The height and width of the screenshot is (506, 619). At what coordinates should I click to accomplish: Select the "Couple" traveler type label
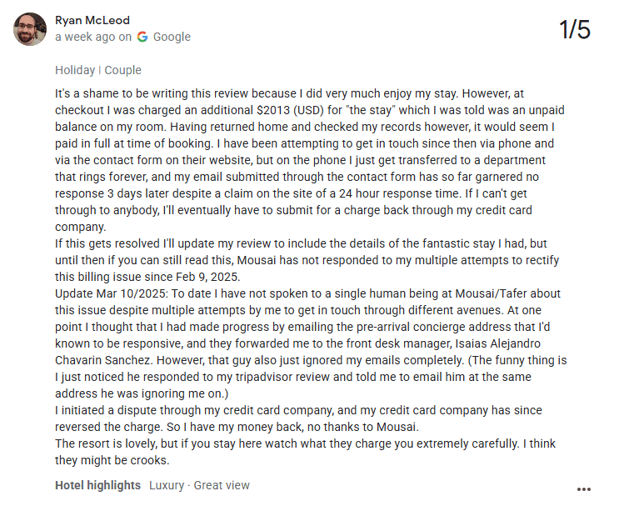[x=122, y=70]
